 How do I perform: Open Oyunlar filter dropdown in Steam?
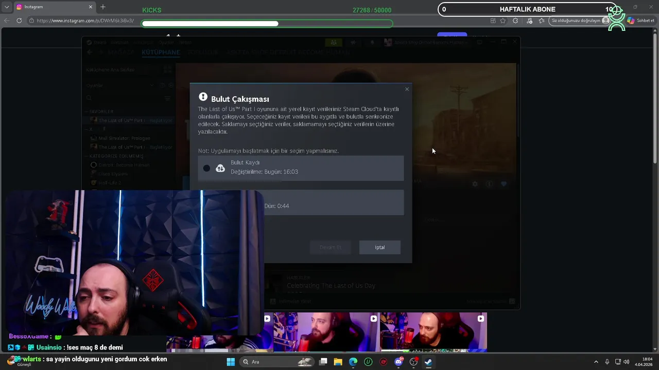(119, 85)
